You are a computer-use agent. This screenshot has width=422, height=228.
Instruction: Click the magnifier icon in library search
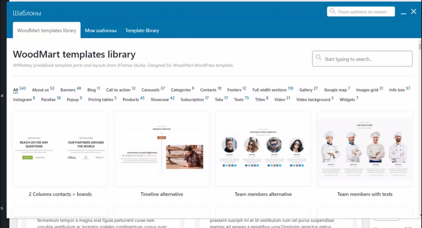(319, 57)
